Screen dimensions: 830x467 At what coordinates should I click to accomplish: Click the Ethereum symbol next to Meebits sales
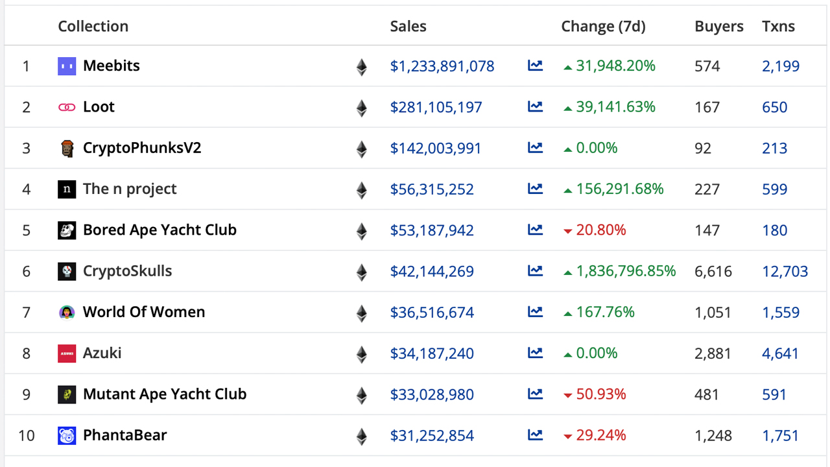click(x=362, y=66)
